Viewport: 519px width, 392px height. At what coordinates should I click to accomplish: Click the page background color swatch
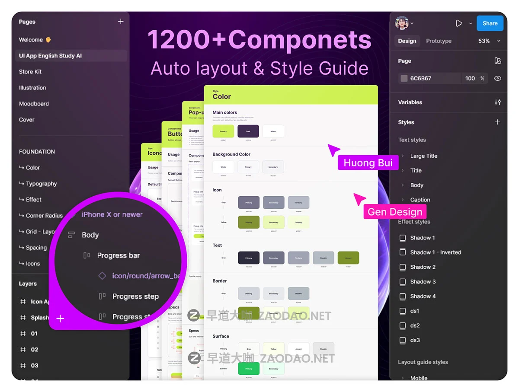click(404, 79)
